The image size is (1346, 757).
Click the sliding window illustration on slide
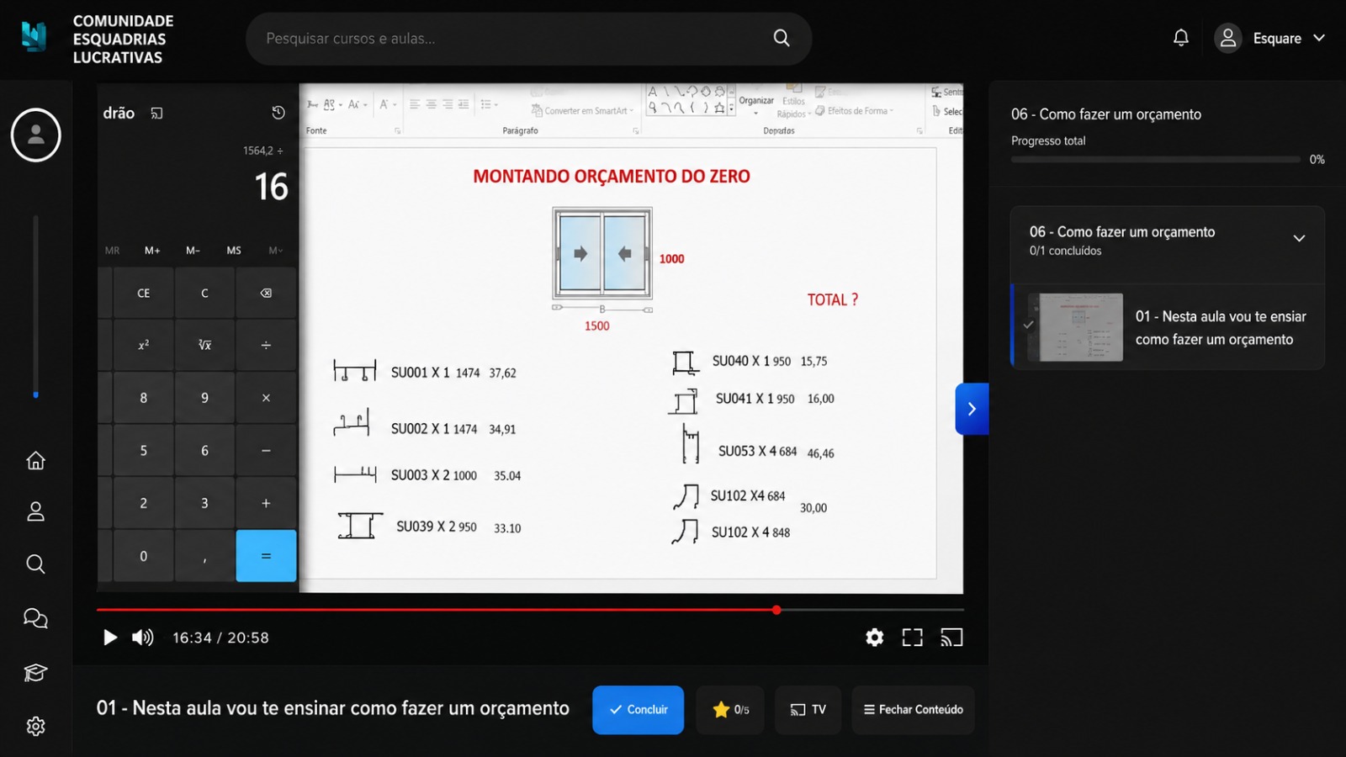602,253
